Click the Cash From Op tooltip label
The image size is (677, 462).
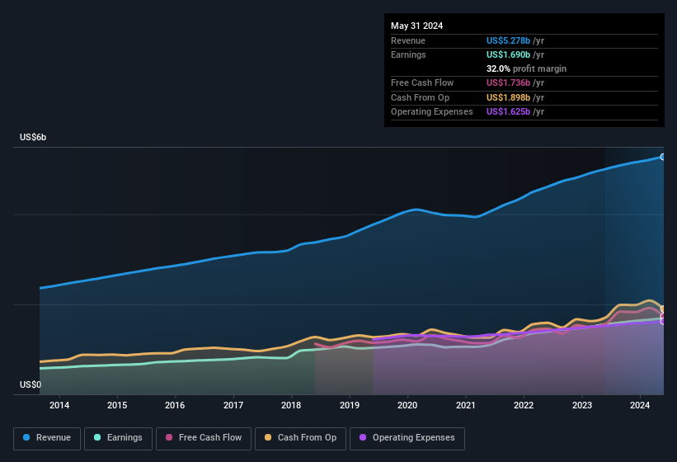click(420, 97)
